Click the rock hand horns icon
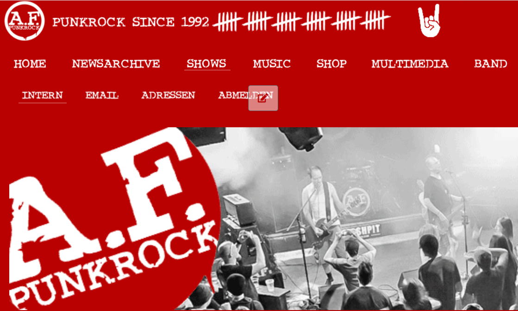Image resolution: width=518 pixels, height=311 pixels. click(429, 20)
